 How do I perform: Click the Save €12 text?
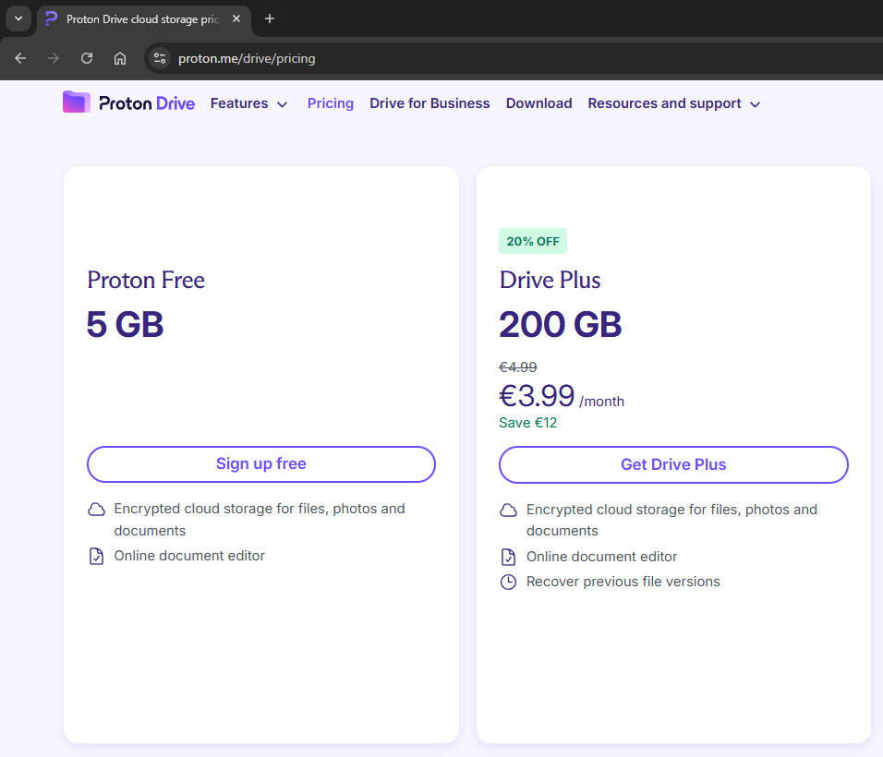click(527, 423)
